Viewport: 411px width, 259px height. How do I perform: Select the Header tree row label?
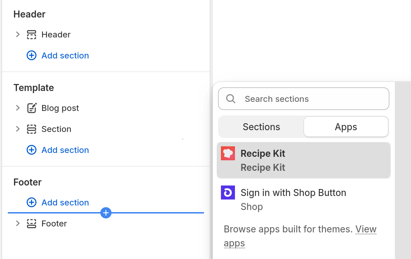click(x=56, y=35)
